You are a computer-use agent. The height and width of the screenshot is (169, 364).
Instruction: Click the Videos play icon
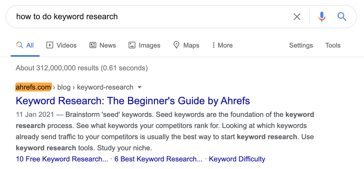49,45
